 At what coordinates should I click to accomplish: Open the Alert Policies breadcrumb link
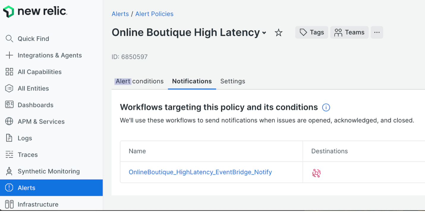(154, 14)
